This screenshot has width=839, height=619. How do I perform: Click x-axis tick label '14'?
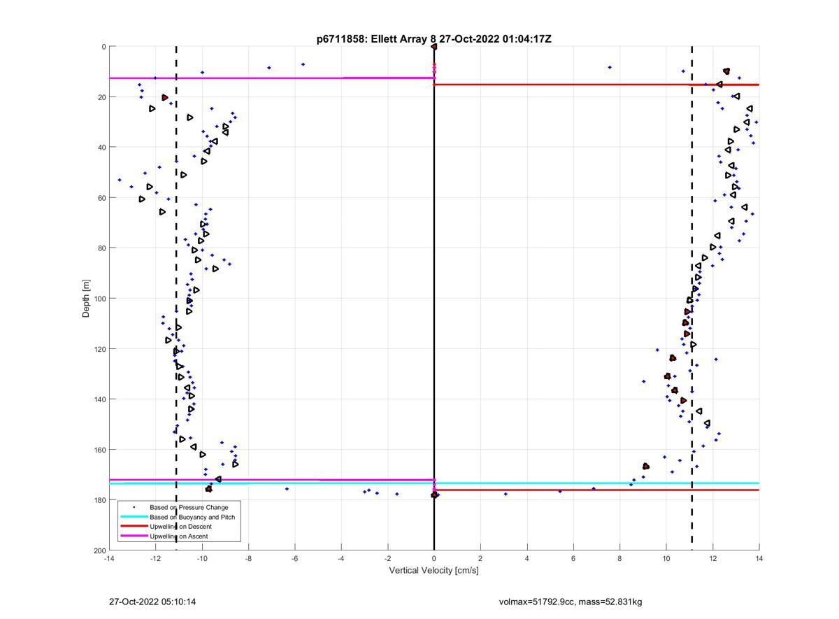(x=759, y=558)
